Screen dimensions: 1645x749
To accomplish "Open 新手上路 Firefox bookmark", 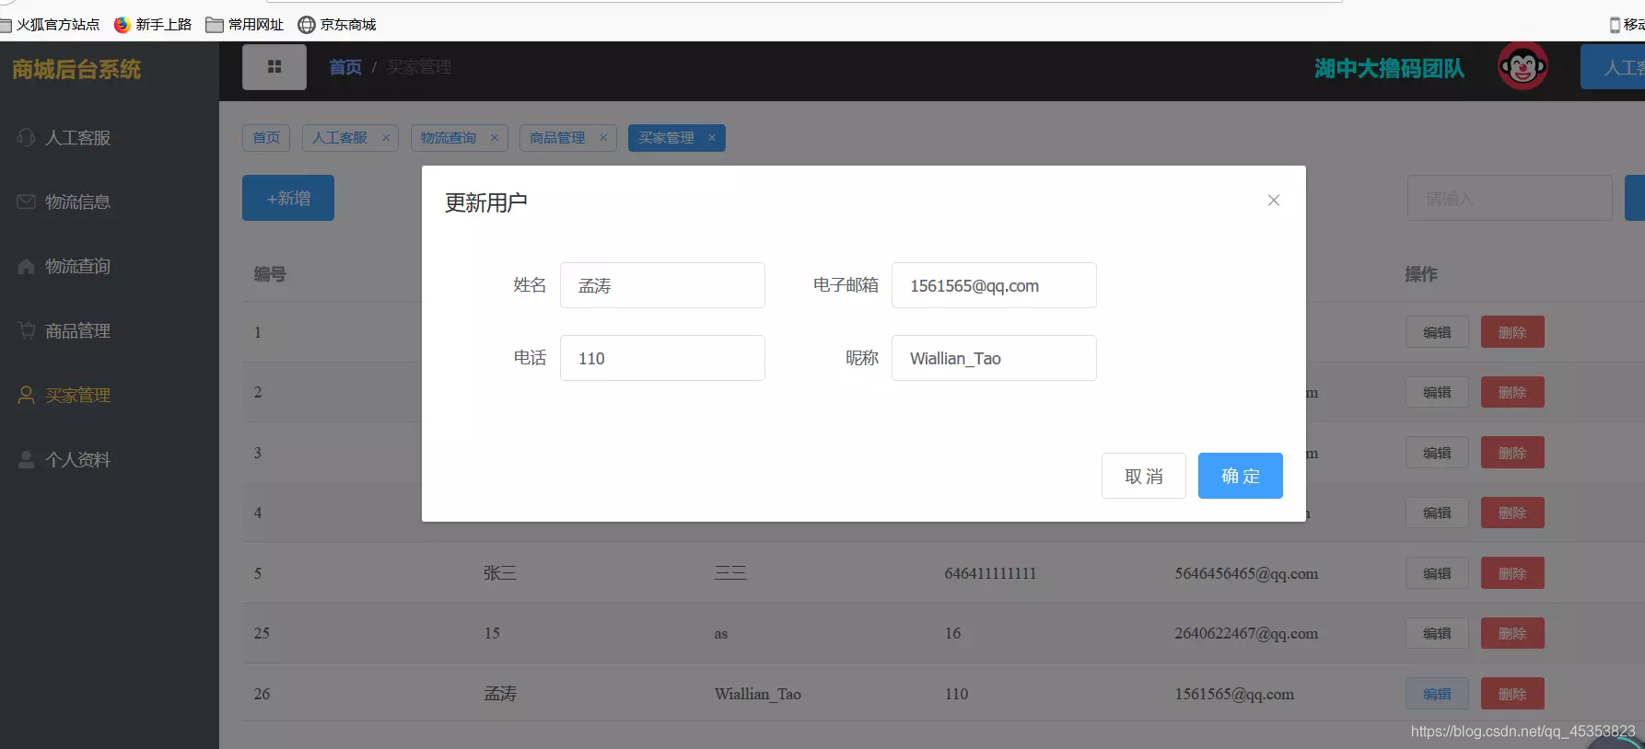I will [153, 25].
